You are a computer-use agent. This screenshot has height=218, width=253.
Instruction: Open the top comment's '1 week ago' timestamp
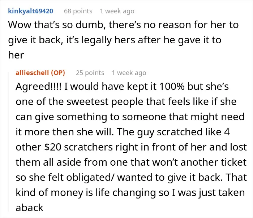[117, 11]
